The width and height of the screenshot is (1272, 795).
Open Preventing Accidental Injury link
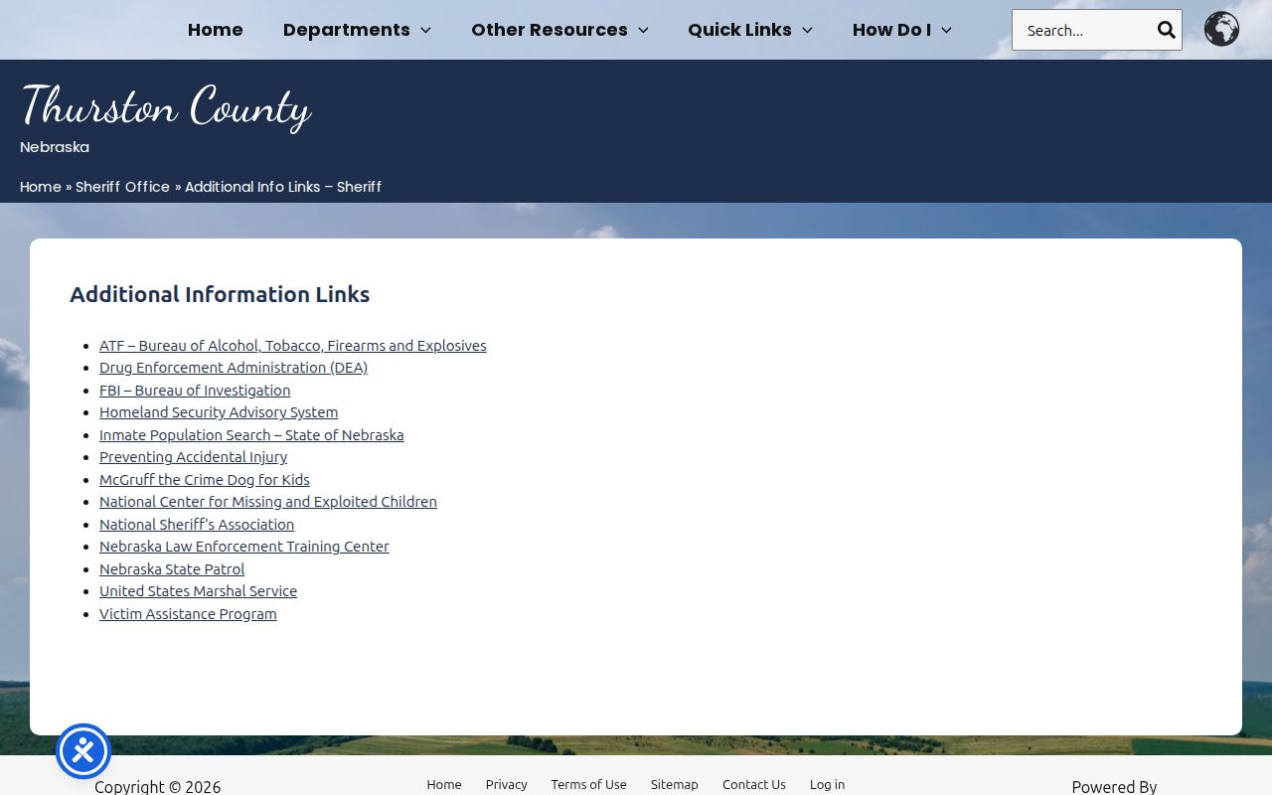193,457
